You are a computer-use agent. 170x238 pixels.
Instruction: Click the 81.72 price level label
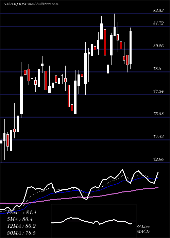(158, 23)
